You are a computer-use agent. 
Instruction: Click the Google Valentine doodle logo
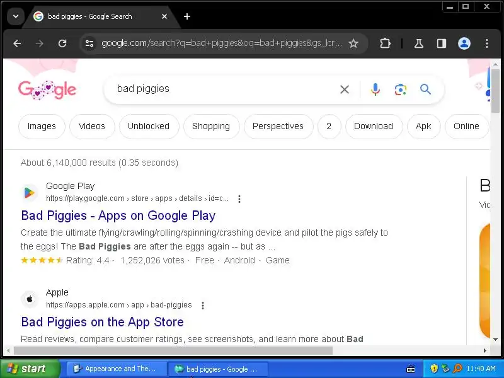click(47, 89)
